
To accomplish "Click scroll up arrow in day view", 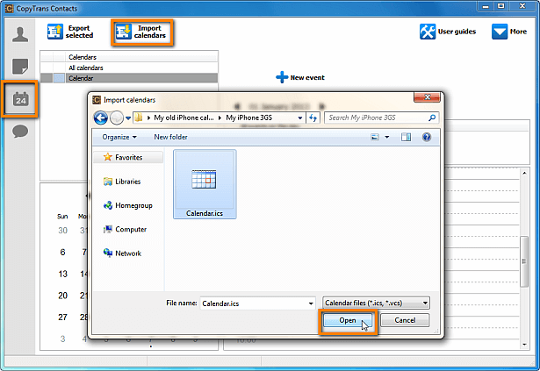I will point(524,173).
